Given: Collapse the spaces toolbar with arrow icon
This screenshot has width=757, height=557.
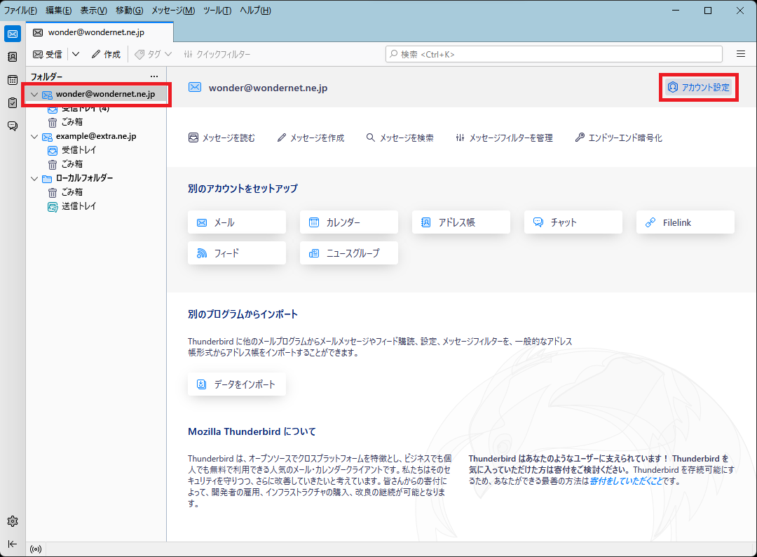Looking at the screenshot, I should [13, 544].
